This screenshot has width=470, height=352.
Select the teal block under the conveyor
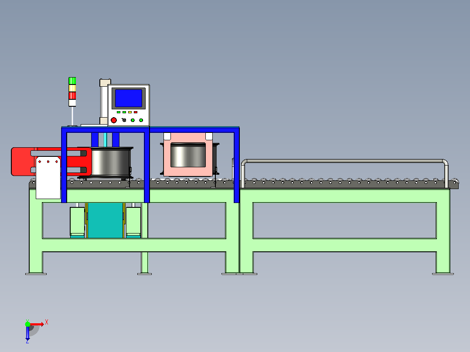(105, 220)
